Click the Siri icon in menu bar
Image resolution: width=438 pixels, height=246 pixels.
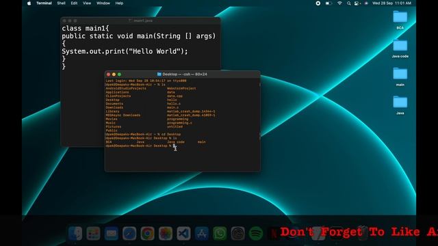coord(366,3)
